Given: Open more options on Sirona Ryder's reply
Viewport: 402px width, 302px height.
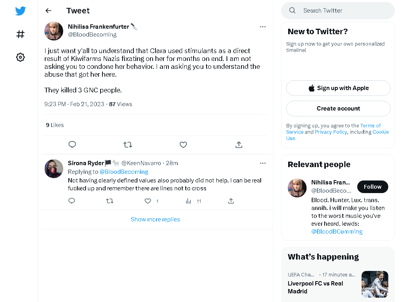Looking at the screenshot, I should tap(263, 163).
